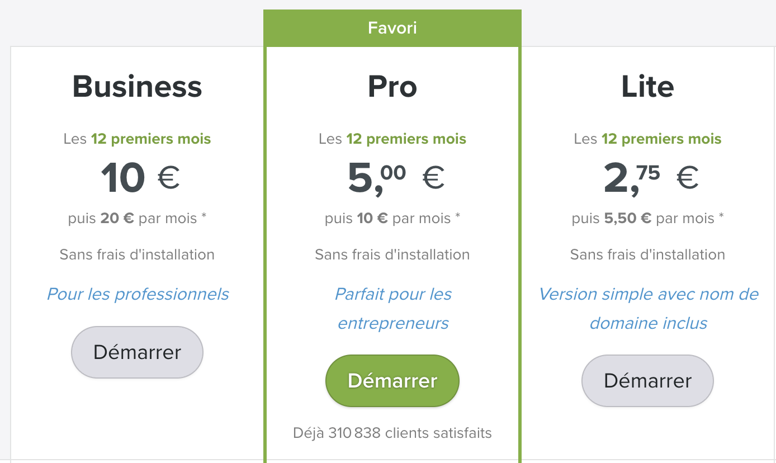This screenshot has height=463, width=776.
Task: Click the "puis 5,50 € par mois" note
Action: coord(647,218)
